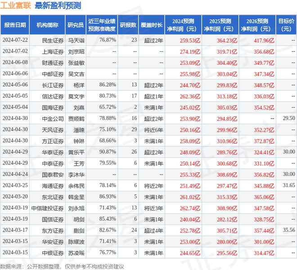
Task: Click the 数据来源 footnote text
Action: point(62,266)
